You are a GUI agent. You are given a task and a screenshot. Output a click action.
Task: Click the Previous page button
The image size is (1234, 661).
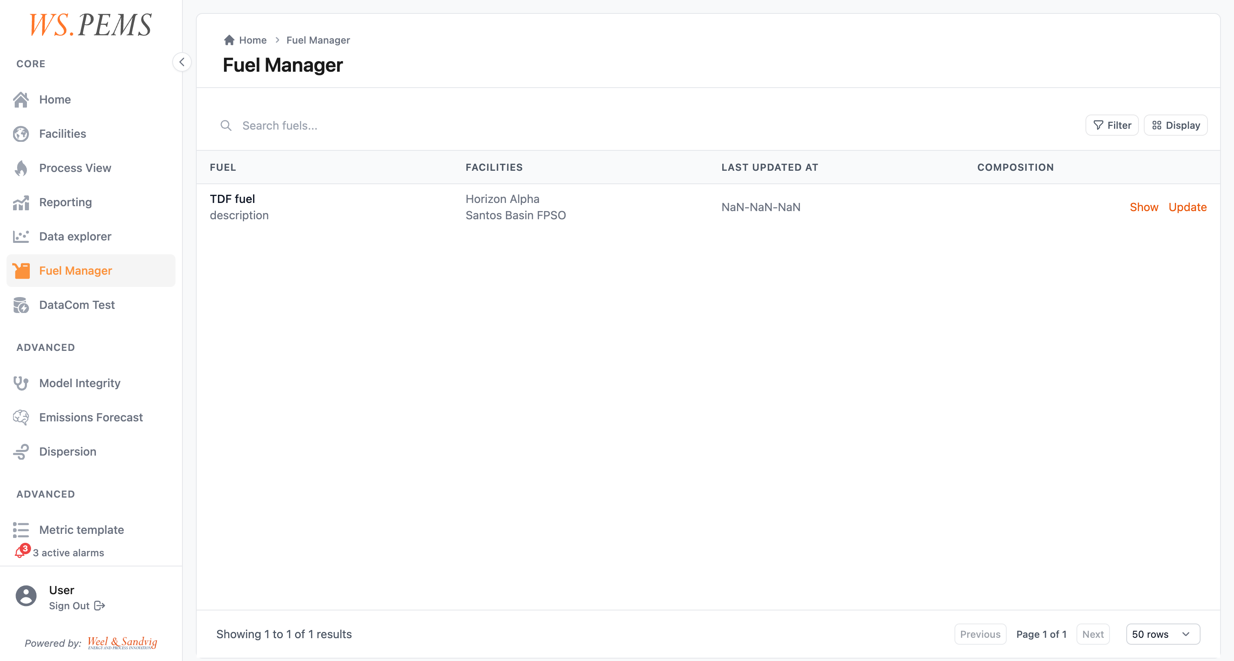pos(980,634)
